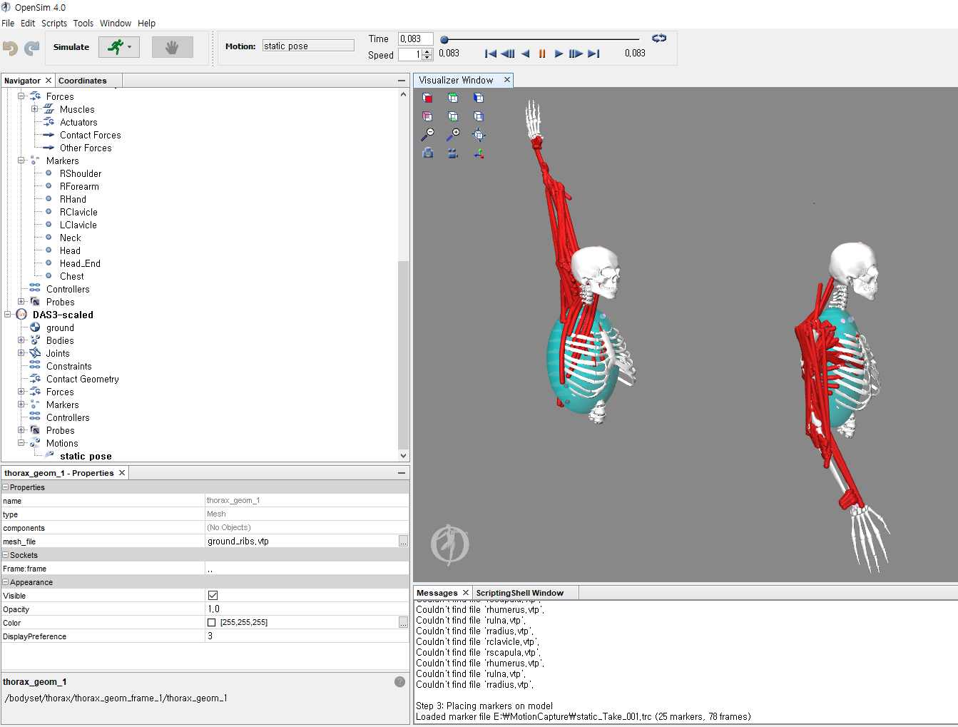Expand the Bodies node under DAS3-scaled
This screenshot has height=727, width=958.
21,340
